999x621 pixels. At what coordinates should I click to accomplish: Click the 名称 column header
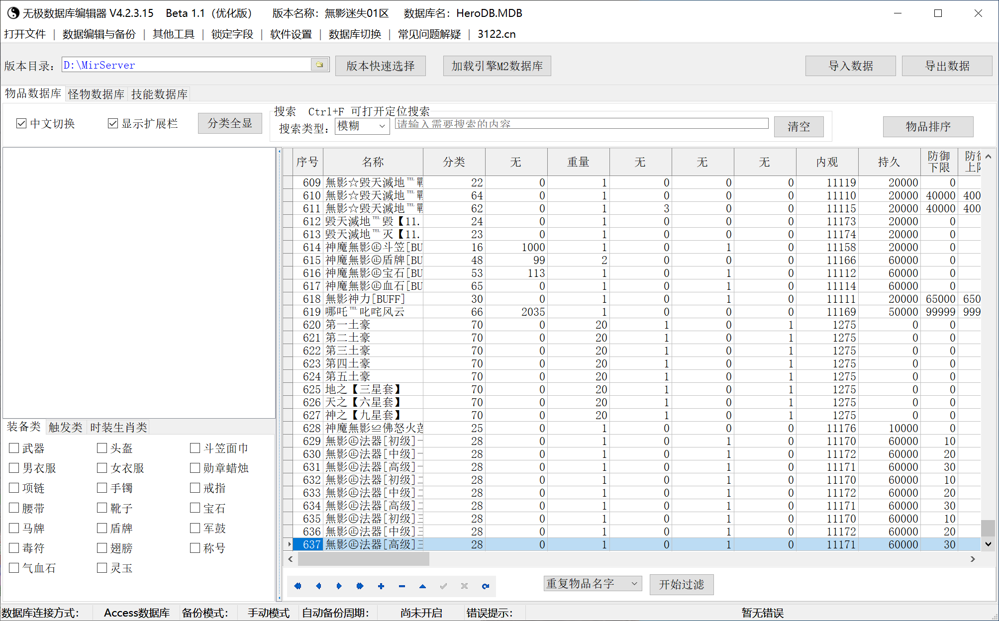click(373, 162)
